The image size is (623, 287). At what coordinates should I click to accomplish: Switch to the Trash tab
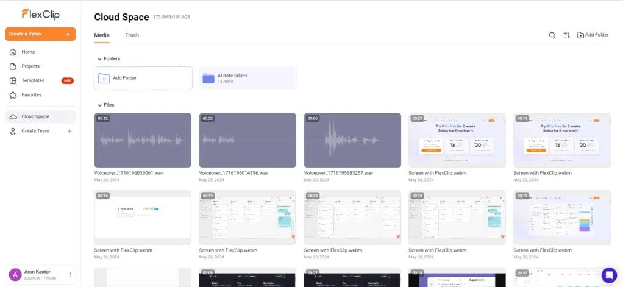[132, 35]
